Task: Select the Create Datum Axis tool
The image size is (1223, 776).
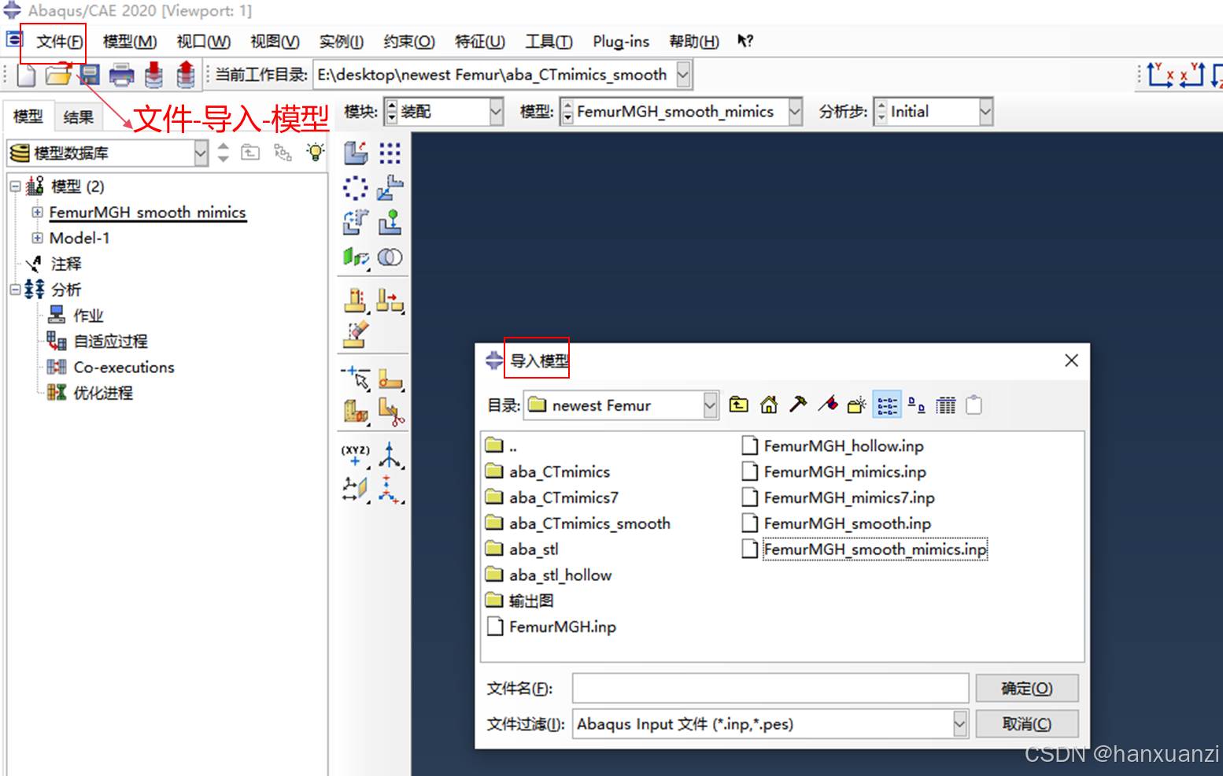Action: click(x=390, y=455)
